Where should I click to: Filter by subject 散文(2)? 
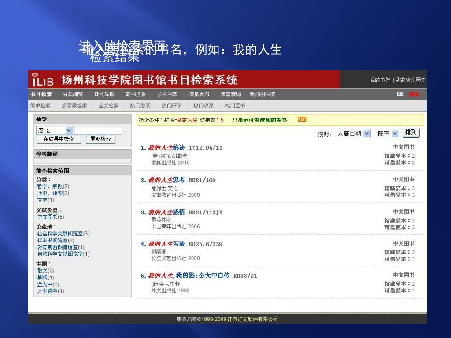(x=45, y=271)
